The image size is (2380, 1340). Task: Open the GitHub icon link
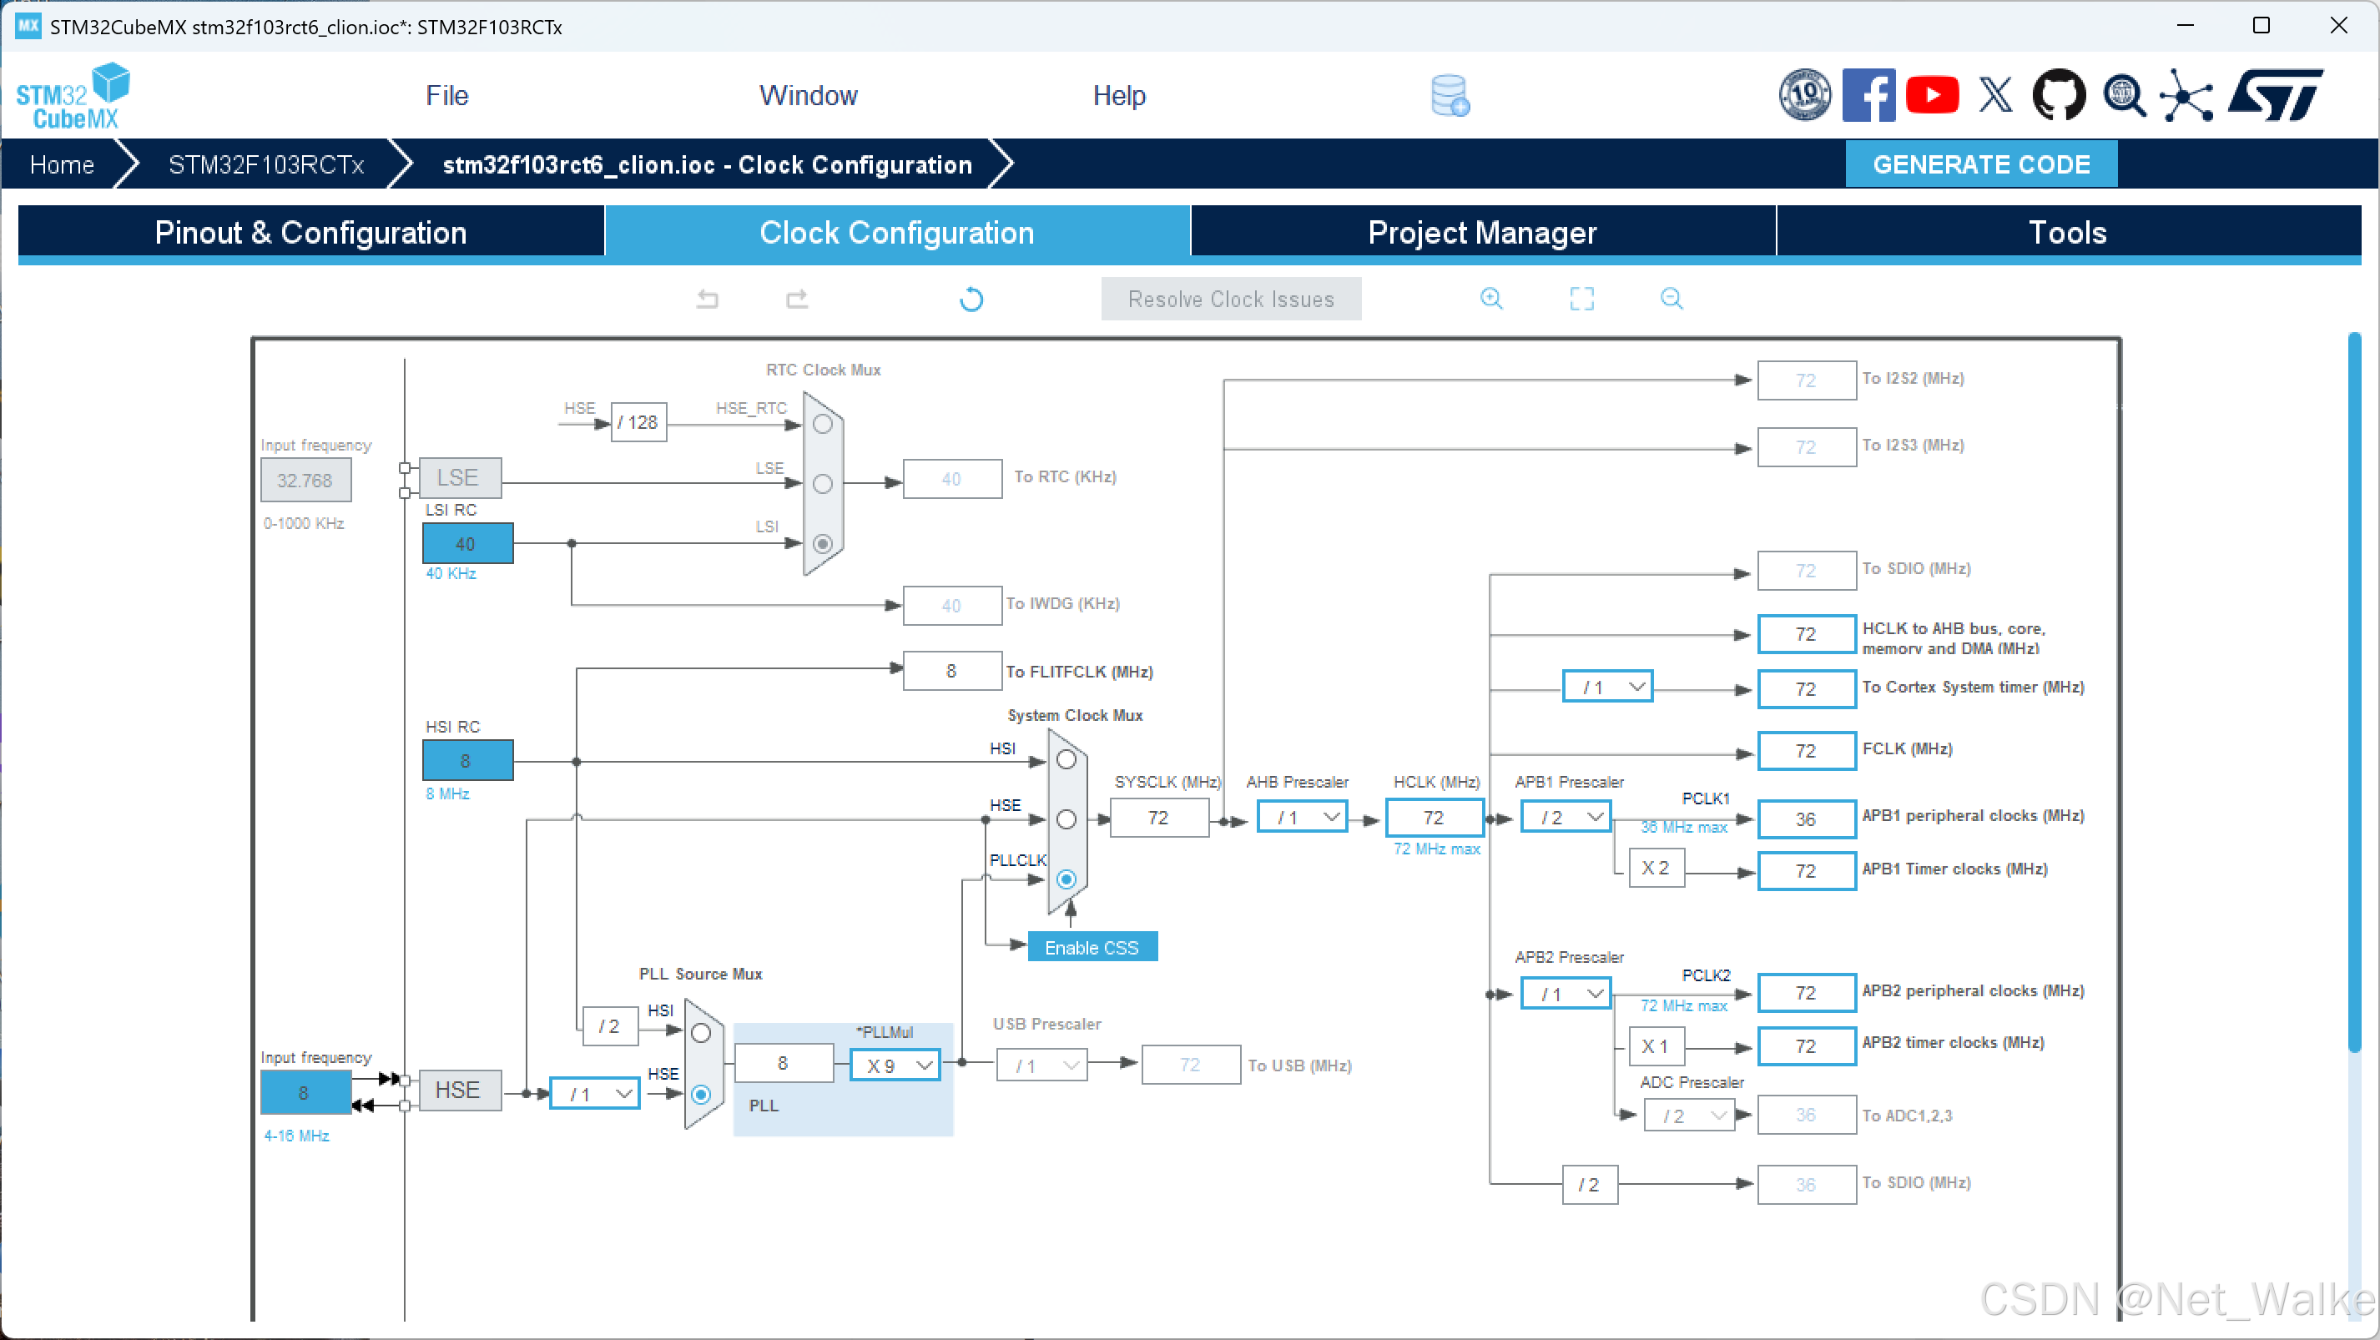[2059, 95]
